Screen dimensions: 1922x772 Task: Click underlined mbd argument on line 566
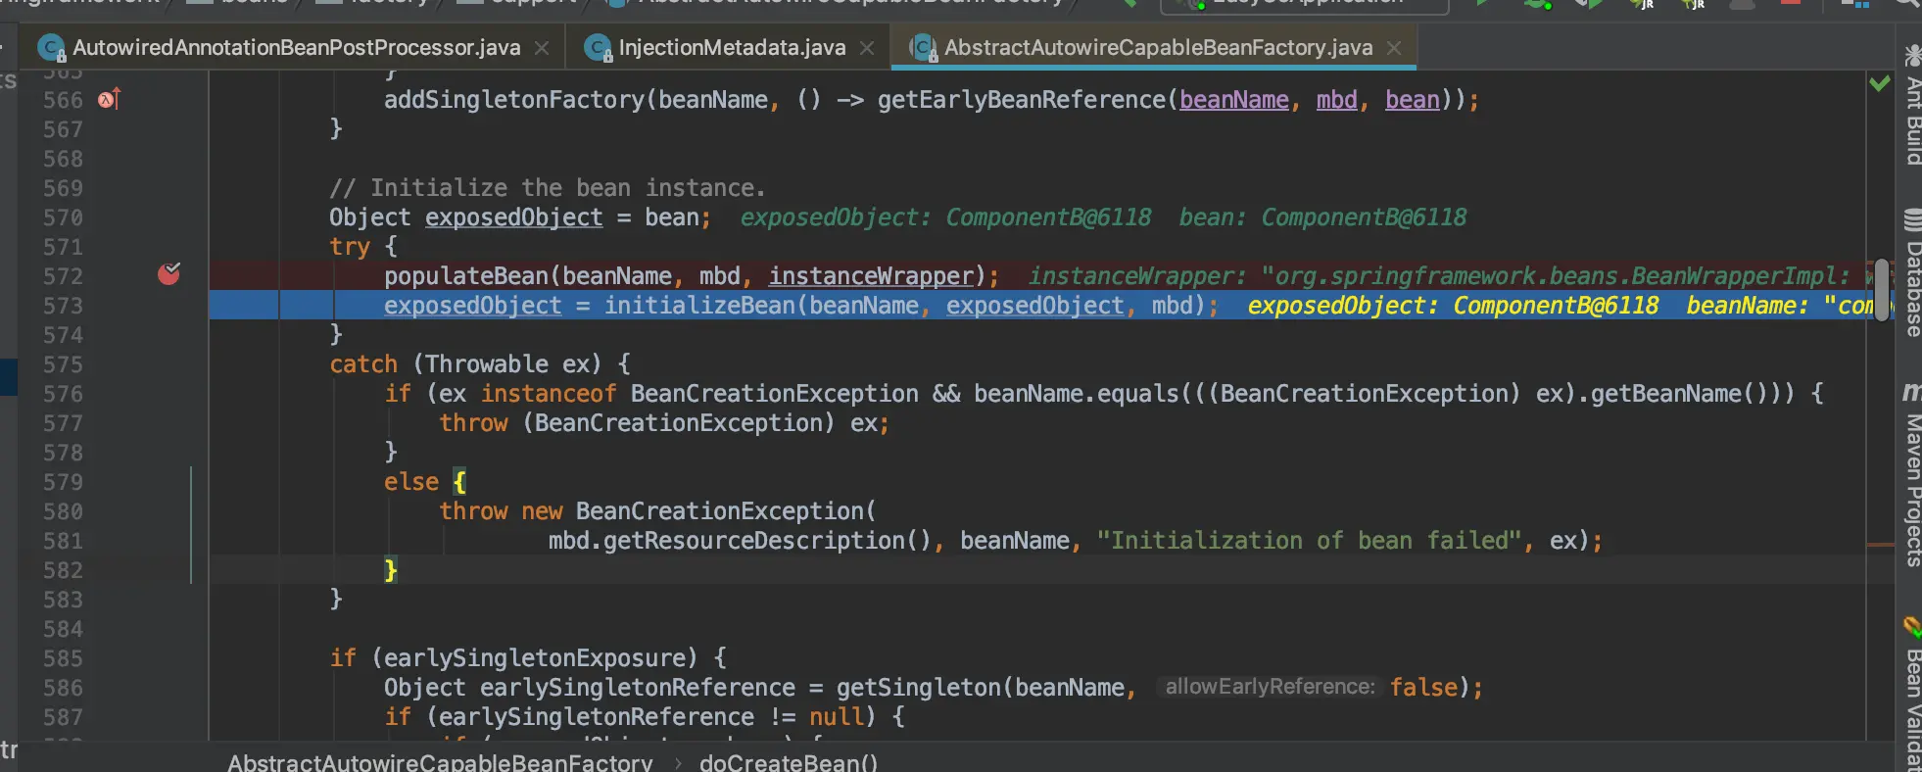pos(1336,100)
